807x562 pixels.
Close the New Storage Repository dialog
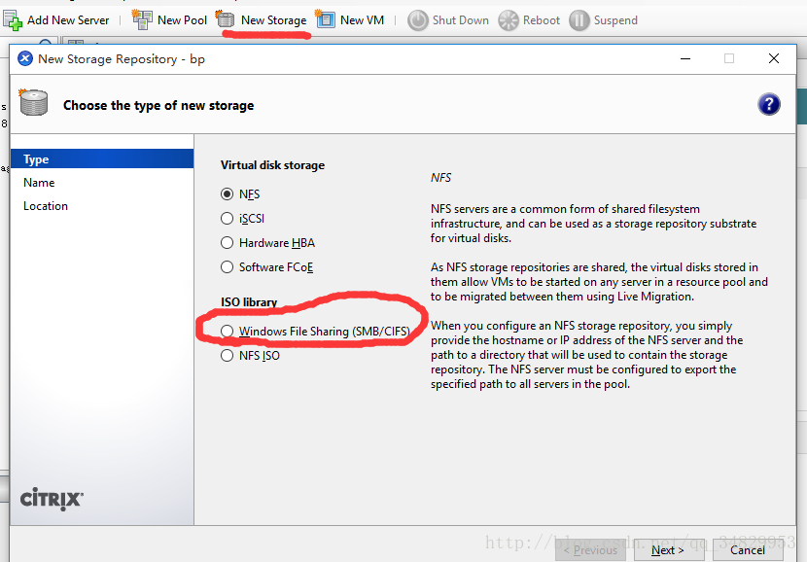coord(774,58)
